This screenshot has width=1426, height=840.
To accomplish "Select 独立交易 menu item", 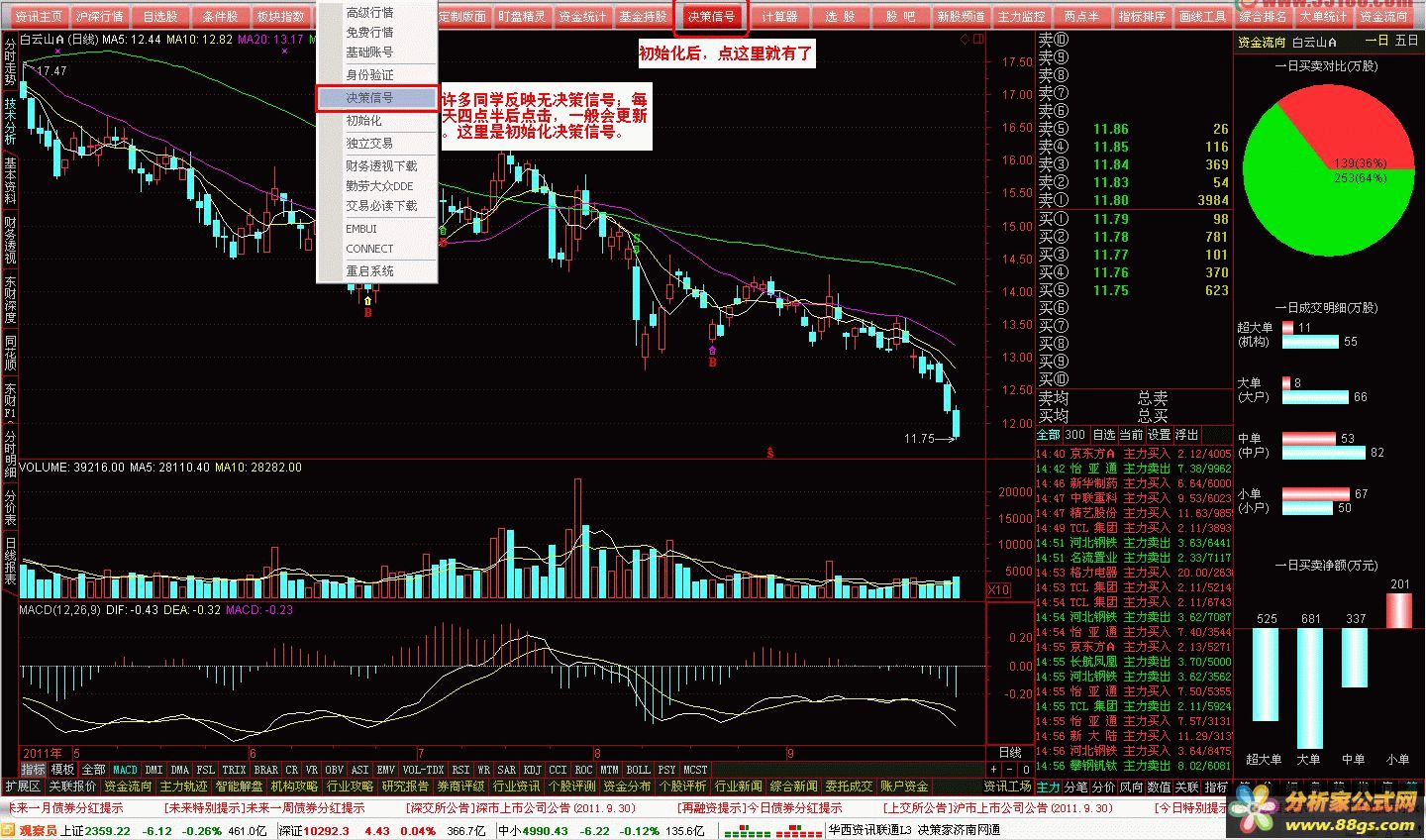I will point(377,143).
